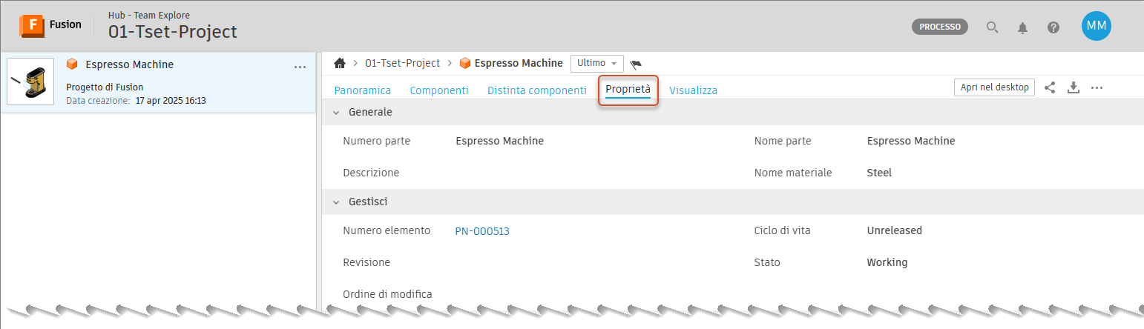Click the Hub - Team Explore label
The width and height of the screenshot is (1144, 329).
coord(149,14)
